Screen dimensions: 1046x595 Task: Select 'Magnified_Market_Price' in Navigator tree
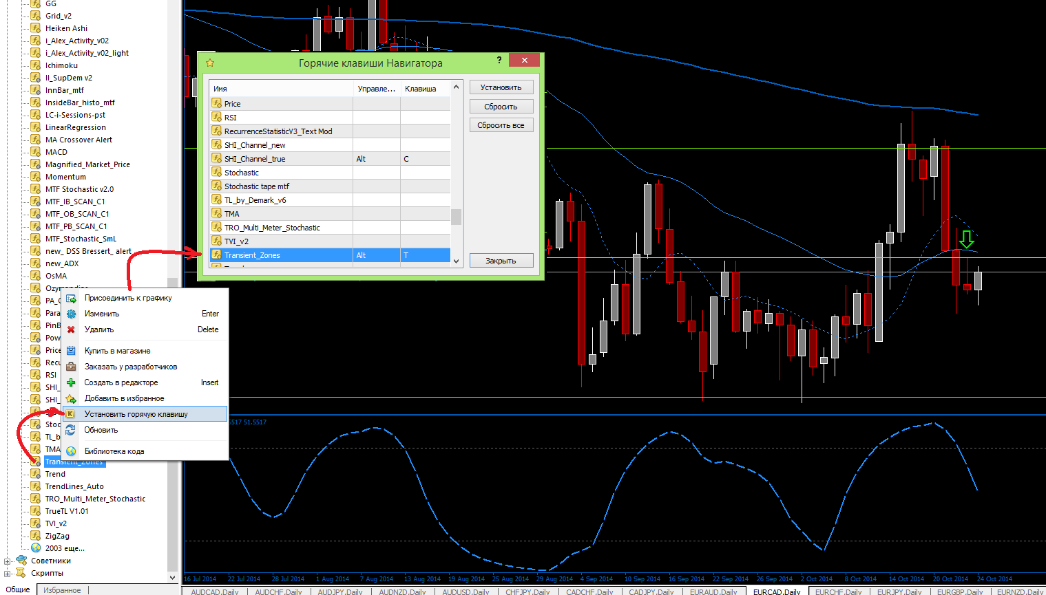click(87, 164)
